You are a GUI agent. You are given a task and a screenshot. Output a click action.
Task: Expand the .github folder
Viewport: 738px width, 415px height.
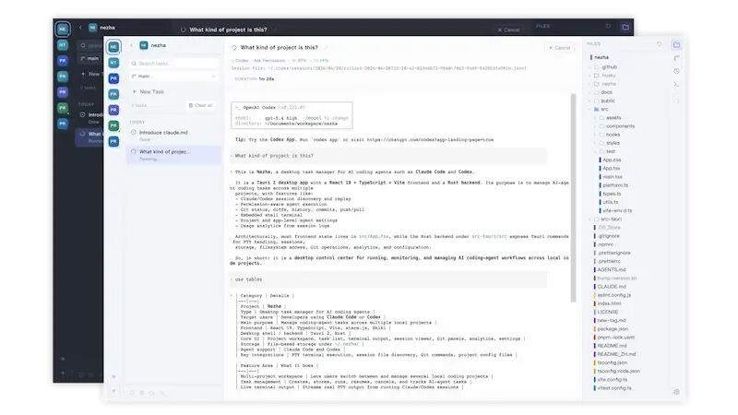point(605,66)
